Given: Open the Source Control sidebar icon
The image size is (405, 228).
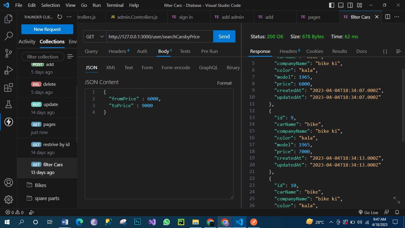Looking at the screenshot, I should 8,53.
